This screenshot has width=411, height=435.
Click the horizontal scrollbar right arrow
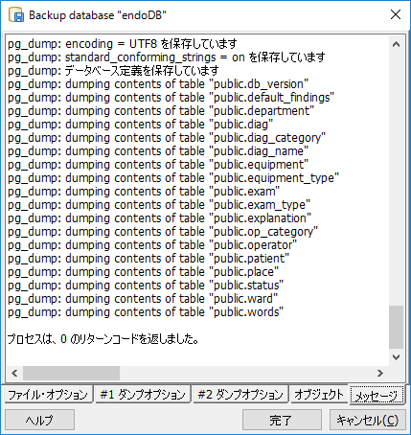pos(380,373)
